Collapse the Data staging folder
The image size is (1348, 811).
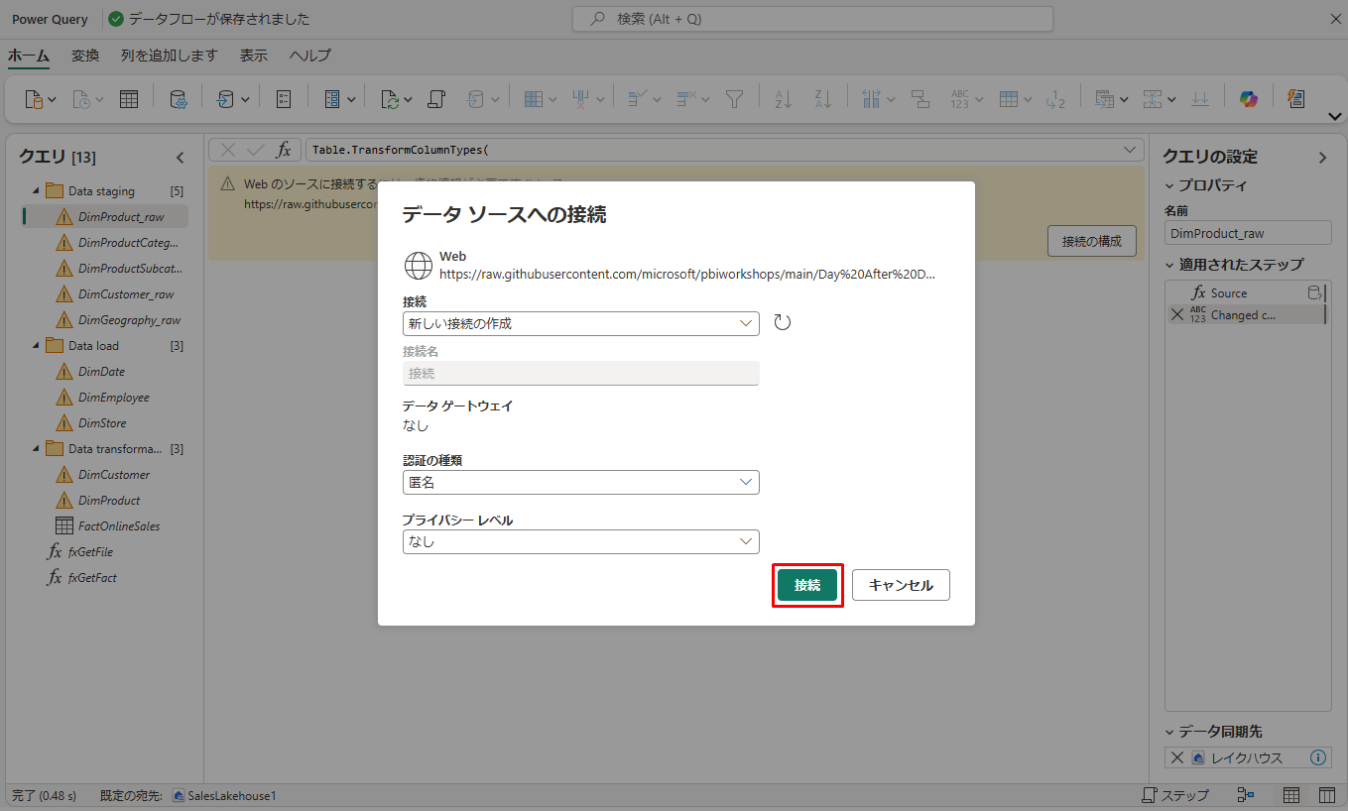click(x=37, y=190)
